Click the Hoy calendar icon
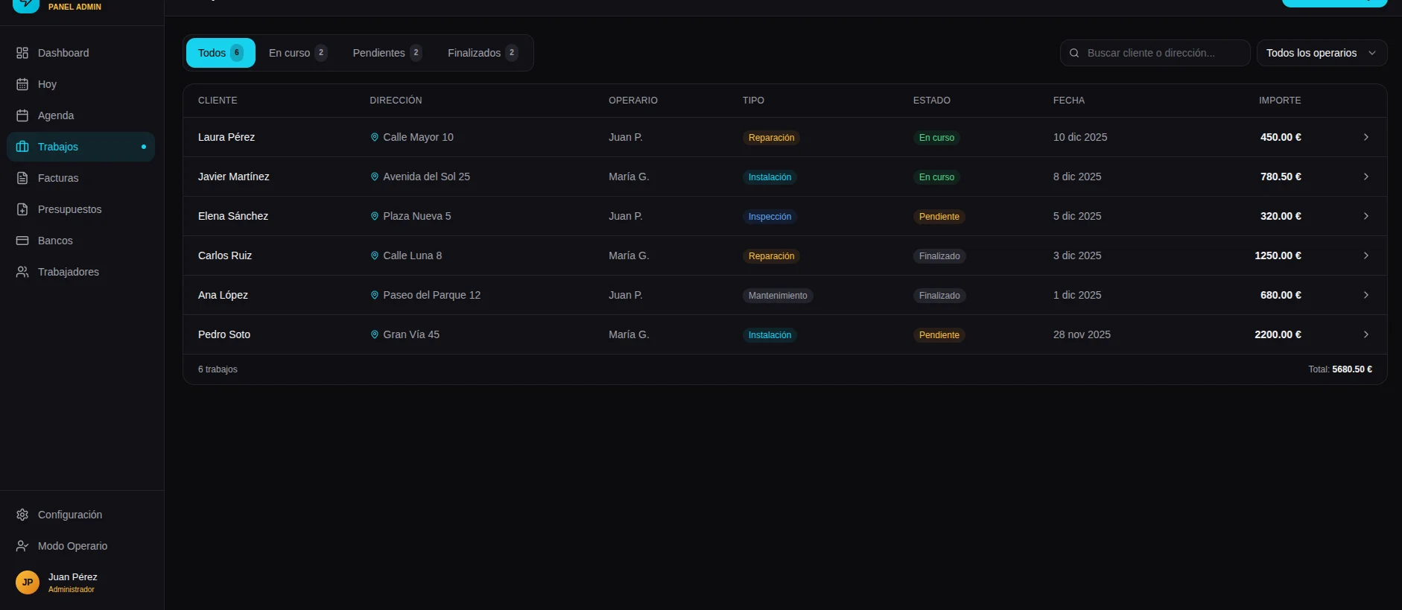The height and width of the screenshot is (610, 1402). [x=22, y=84]
